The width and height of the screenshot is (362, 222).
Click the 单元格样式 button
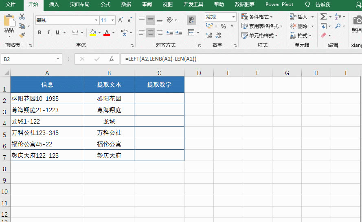coord(259,35)
